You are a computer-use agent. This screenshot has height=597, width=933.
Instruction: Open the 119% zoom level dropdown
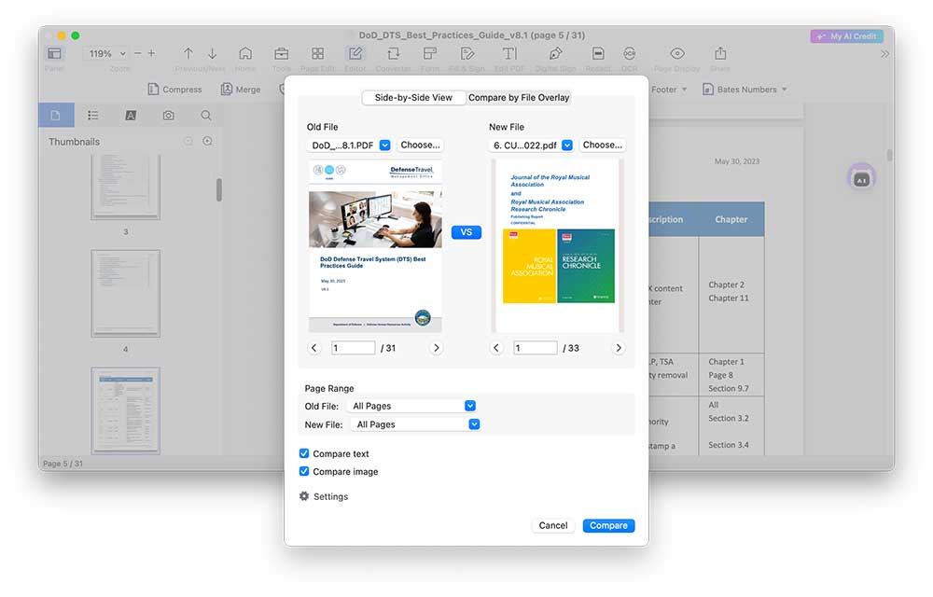point(107,53)
